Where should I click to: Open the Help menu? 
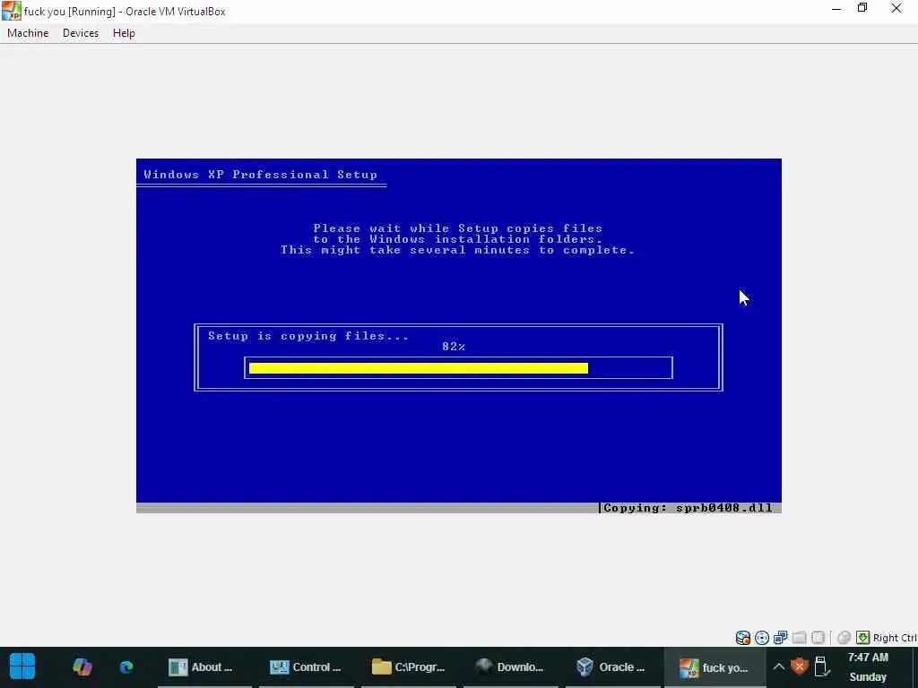[x=124, y=33]
